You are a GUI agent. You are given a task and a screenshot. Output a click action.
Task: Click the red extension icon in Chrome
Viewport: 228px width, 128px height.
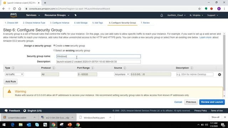click(211, 9)
